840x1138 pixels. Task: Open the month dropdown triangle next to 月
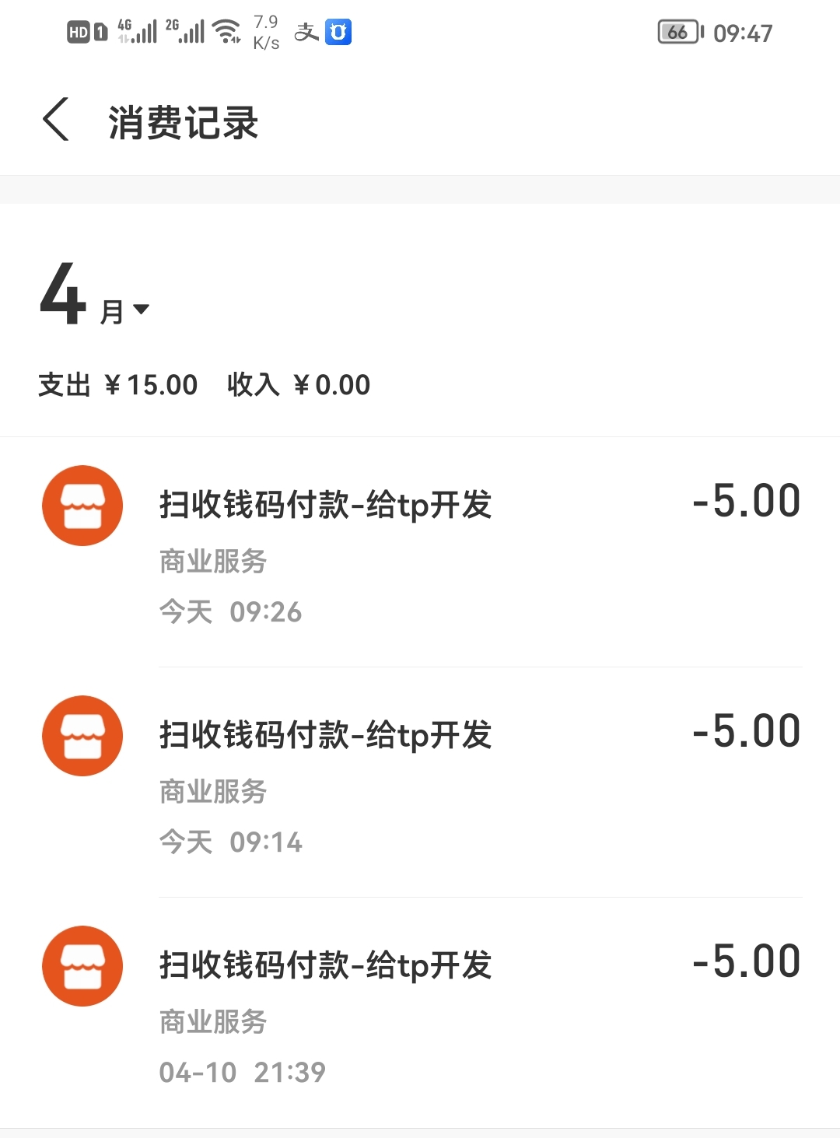141,310
